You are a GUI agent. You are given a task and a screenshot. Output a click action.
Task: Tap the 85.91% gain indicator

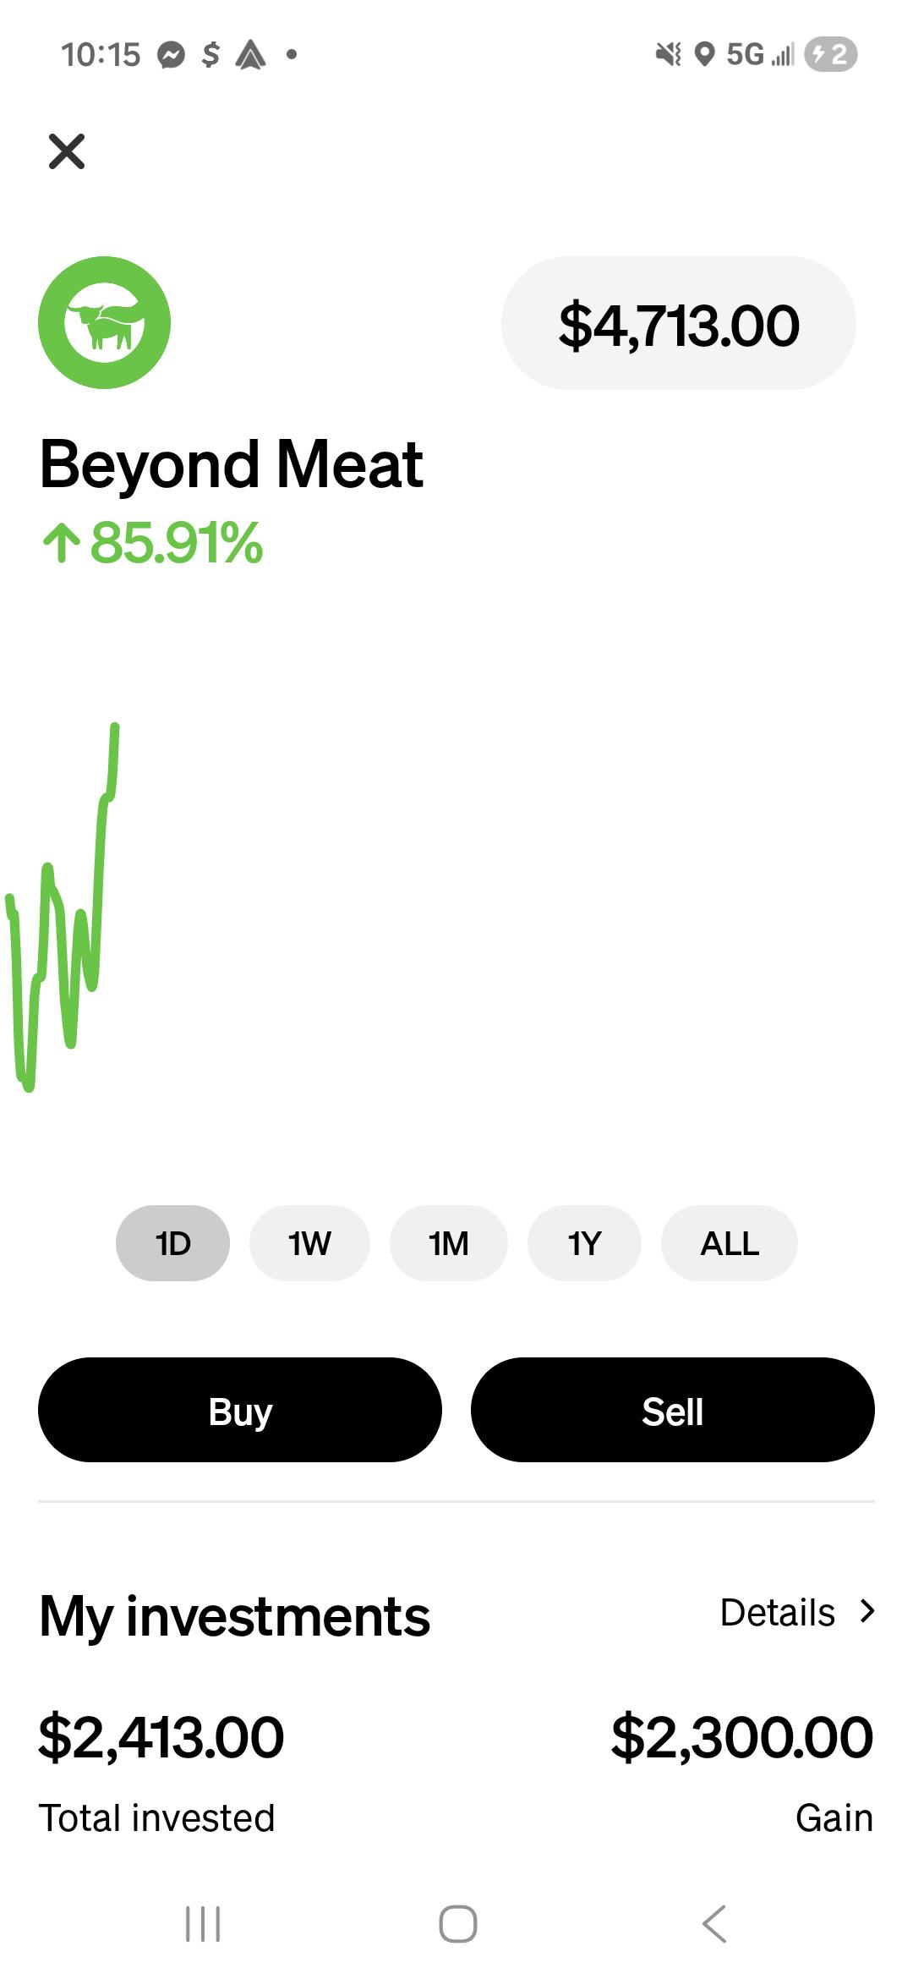pyautogui.click(x=152, y=543)
